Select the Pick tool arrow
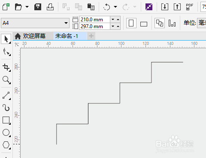The width and height of the screenshot is (206, 158). (6, 39)
